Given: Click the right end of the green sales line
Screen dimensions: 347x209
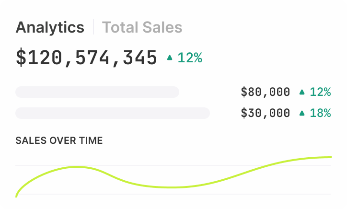Looking at the screenshot, I should pyautogui.click(x=330, y=157).
